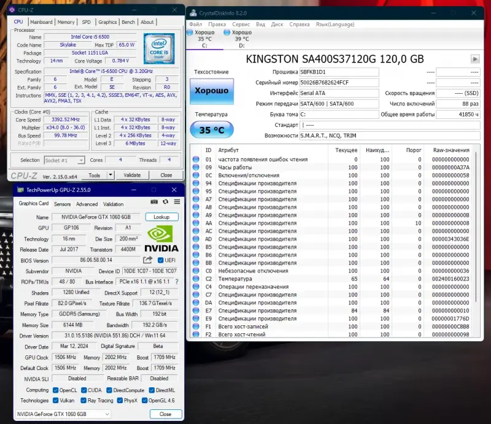Open the Graphics tab in CPU-Z

point(107,22)
